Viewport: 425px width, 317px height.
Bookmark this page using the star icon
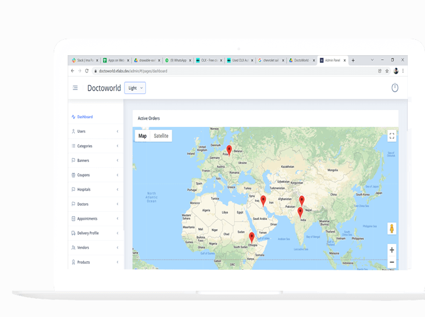(x=387, y=71)
